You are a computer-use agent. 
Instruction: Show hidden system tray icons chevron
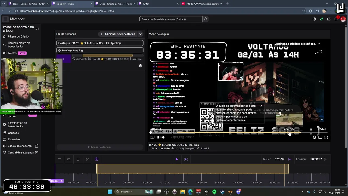pyautogui.click(x=303, y=192)
